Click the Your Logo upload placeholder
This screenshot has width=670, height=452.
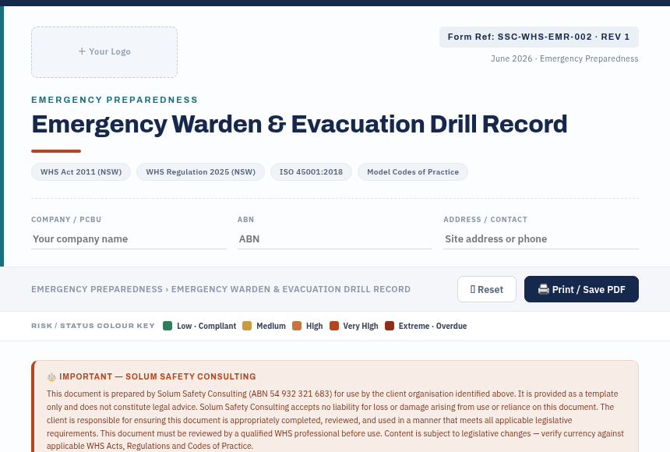pos(104,52)
